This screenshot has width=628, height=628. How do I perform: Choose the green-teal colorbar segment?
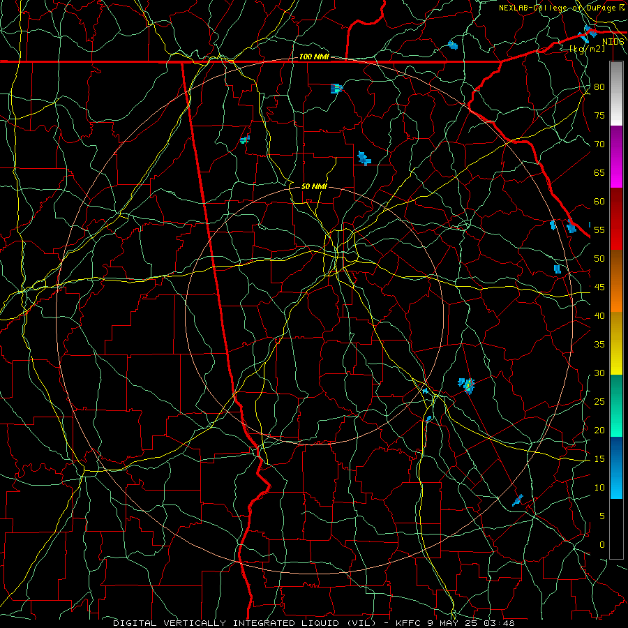[x=616, y=405]
